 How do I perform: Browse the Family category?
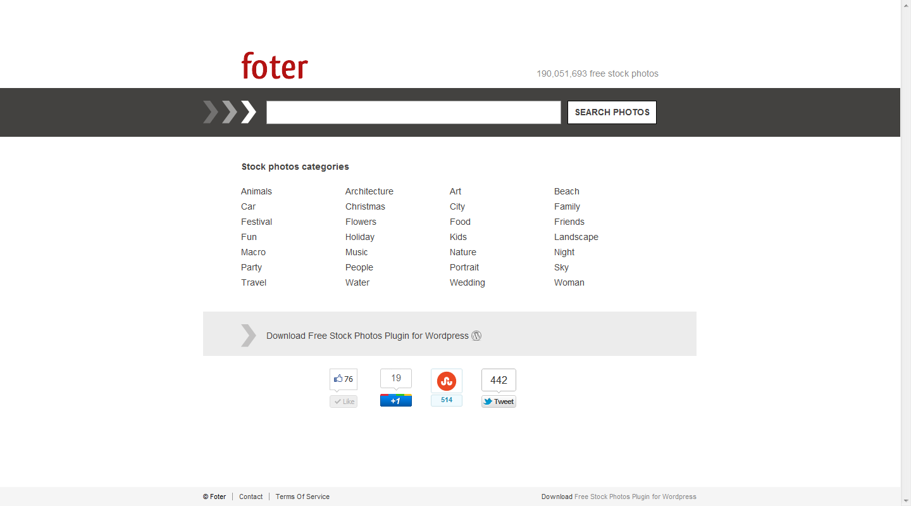tap(567, 206)
